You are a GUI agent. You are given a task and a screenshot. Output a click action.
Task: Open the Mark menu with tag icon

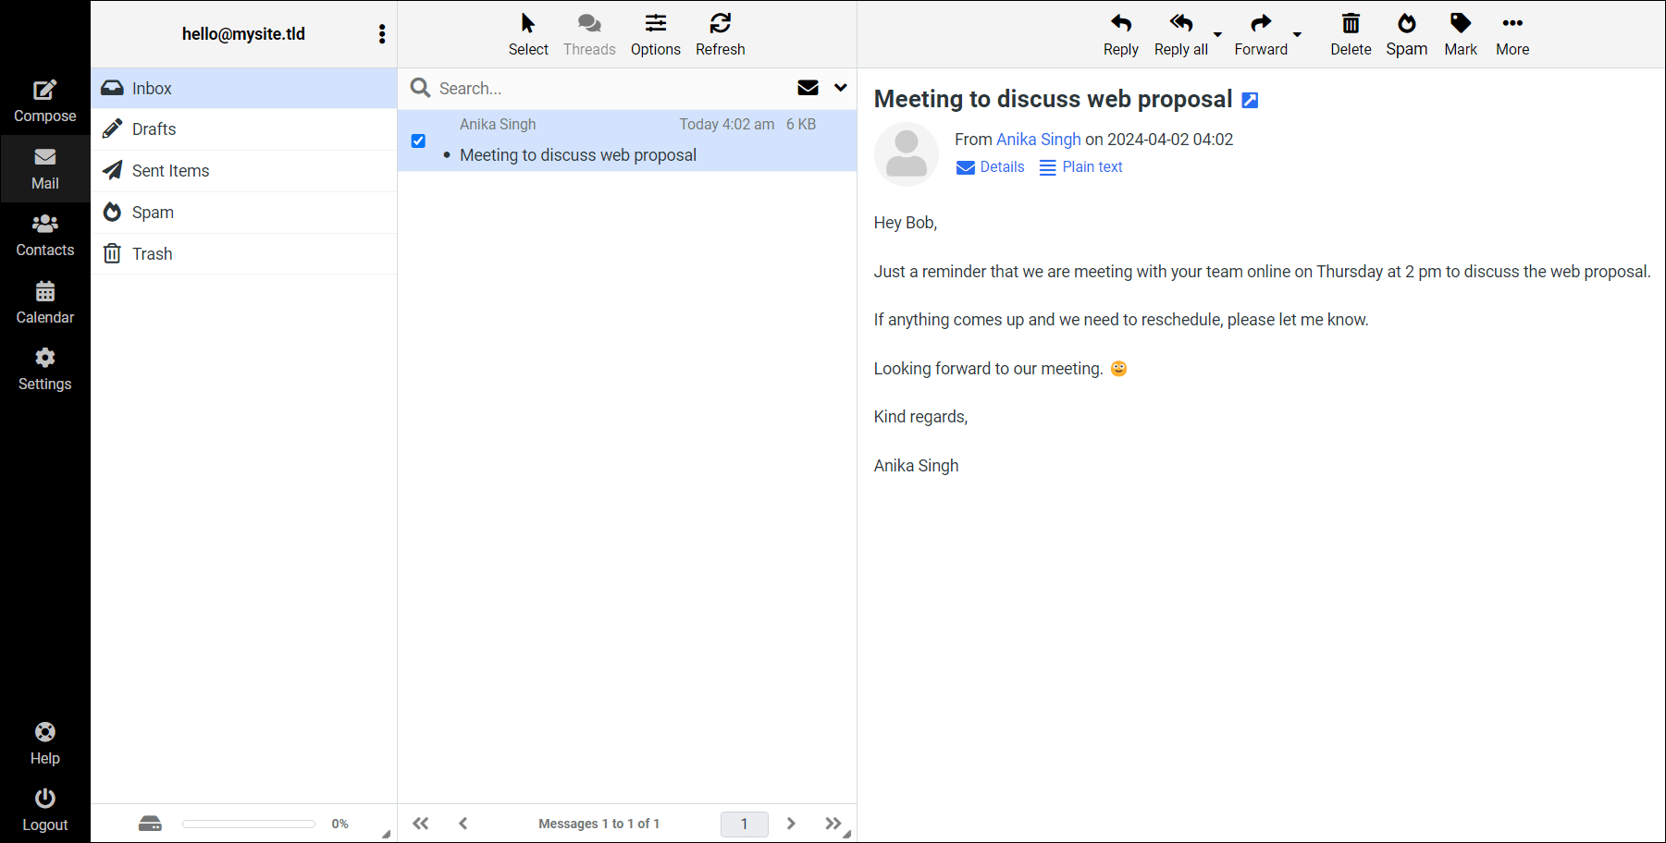(x=1460, y=33)
